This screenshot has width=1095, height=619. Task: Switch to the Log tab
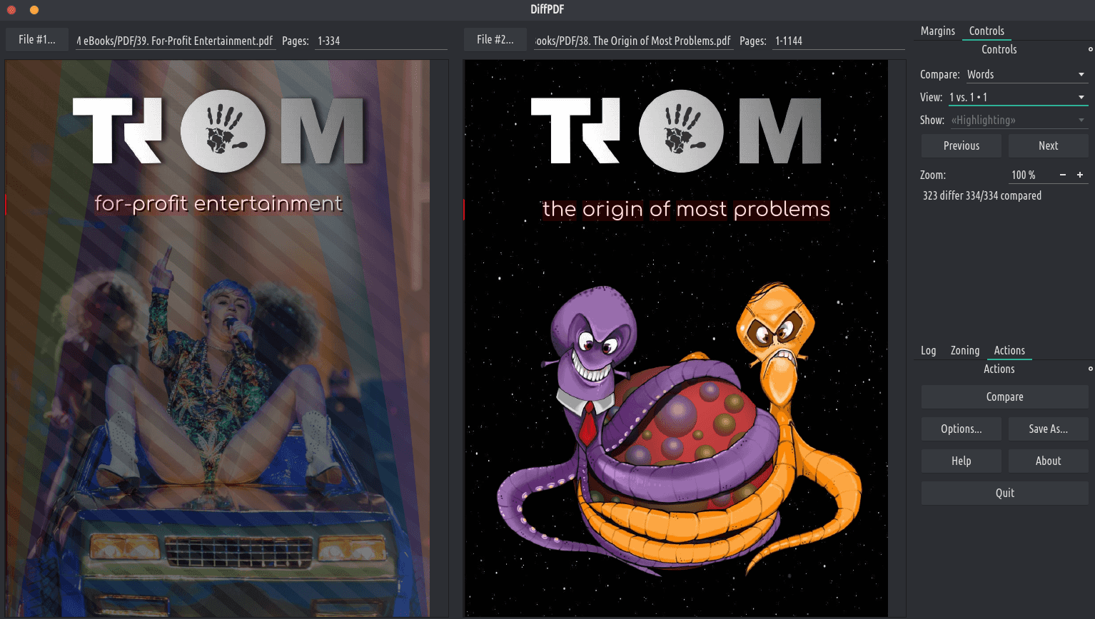[x=928, y=350]
